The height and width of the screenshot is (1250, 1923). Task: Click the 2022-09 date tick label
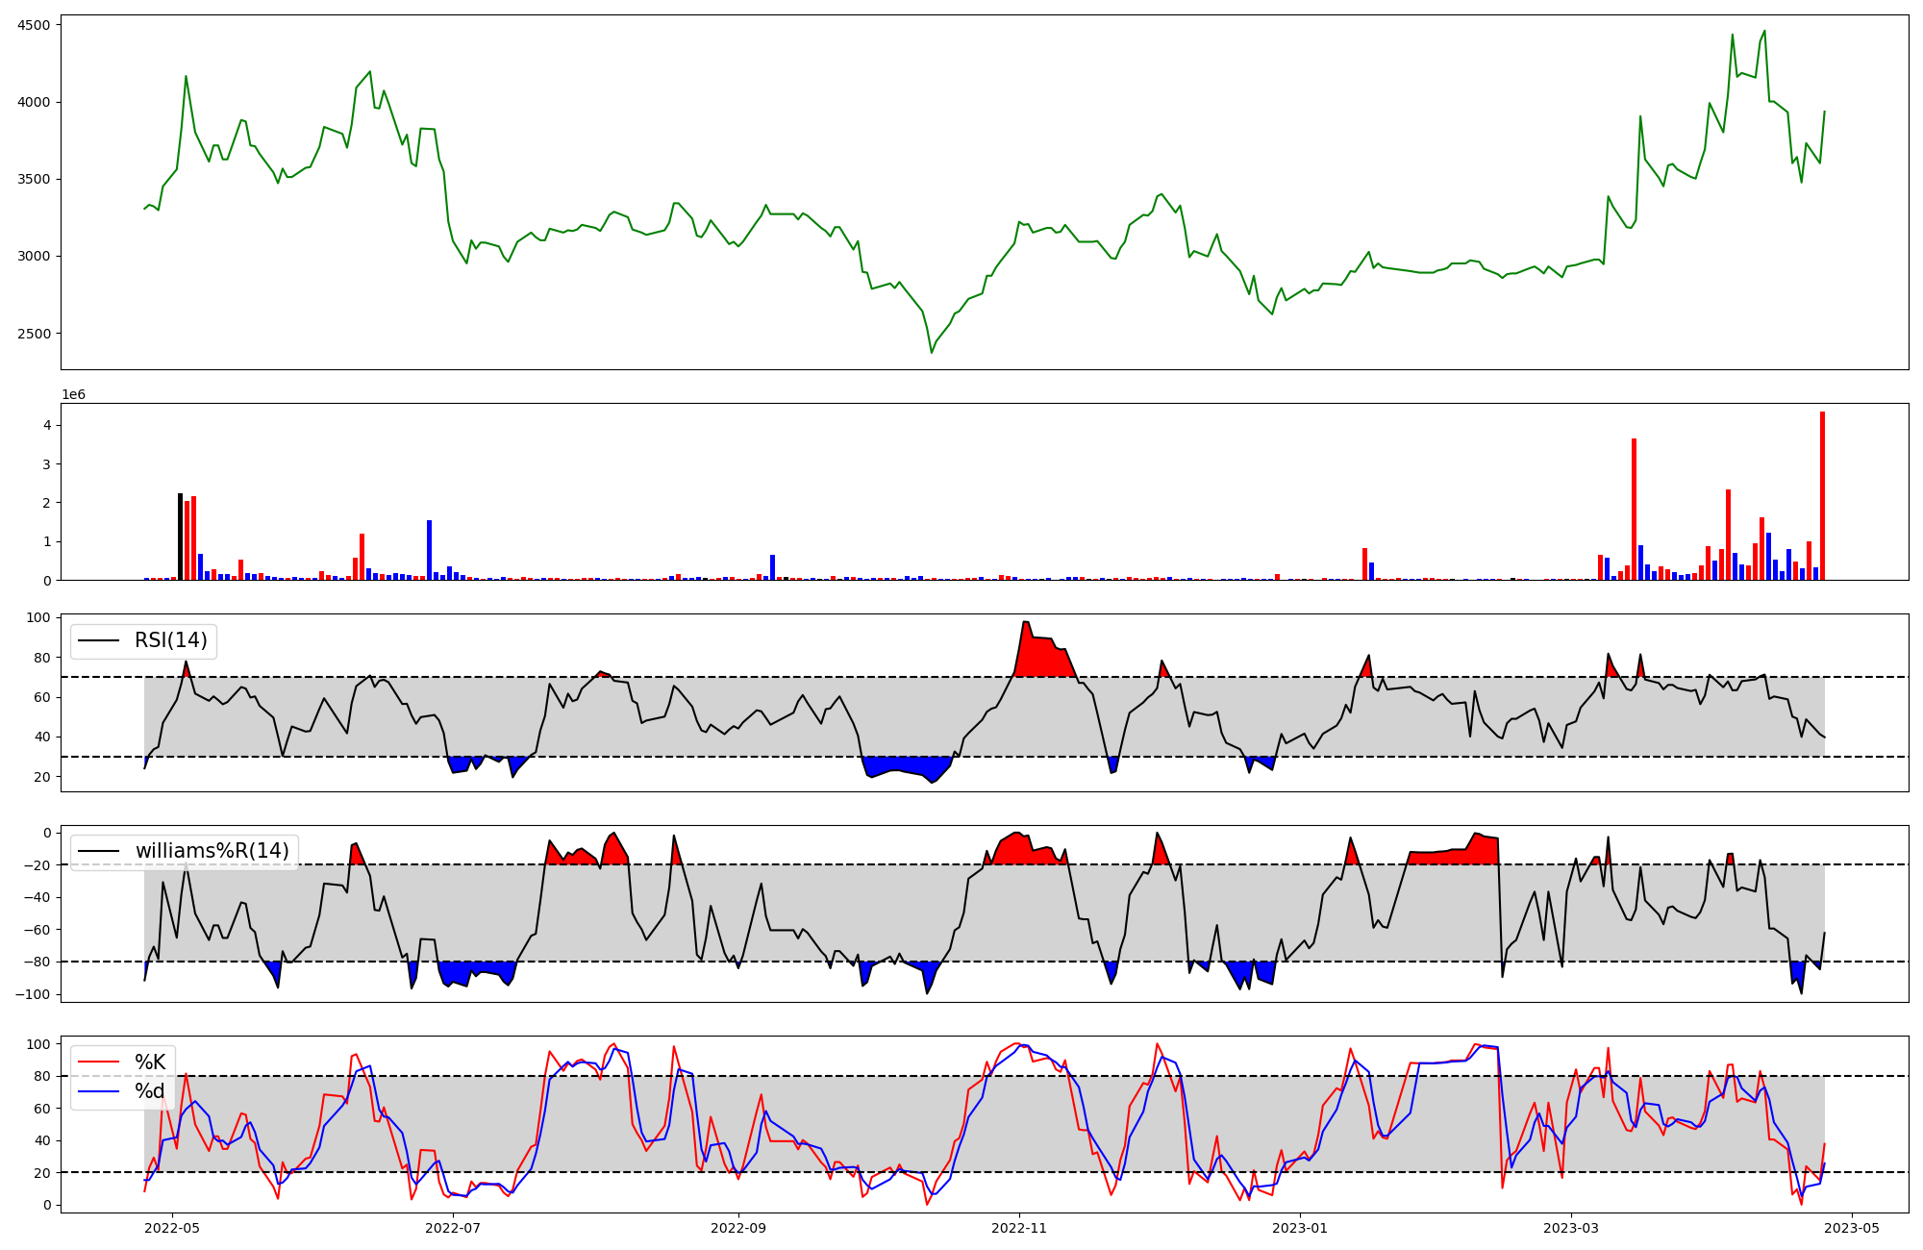click(738, 1227)
